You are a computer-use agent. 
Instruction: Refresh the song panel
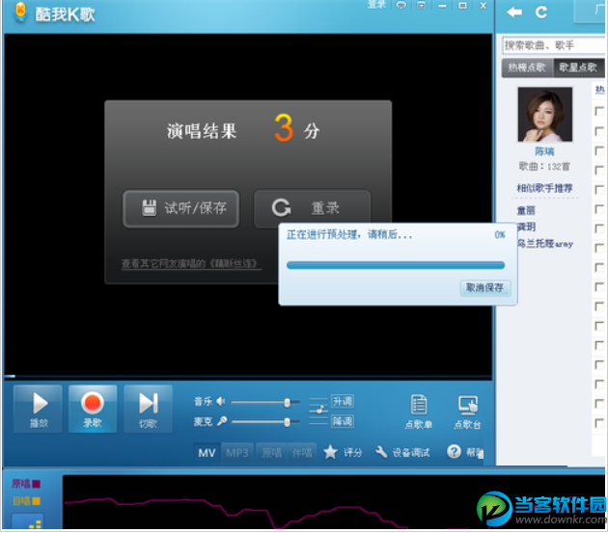540,13
